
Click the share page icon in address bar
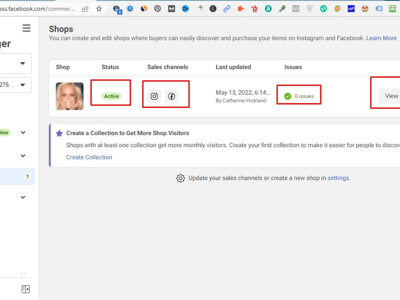point(85,9)
